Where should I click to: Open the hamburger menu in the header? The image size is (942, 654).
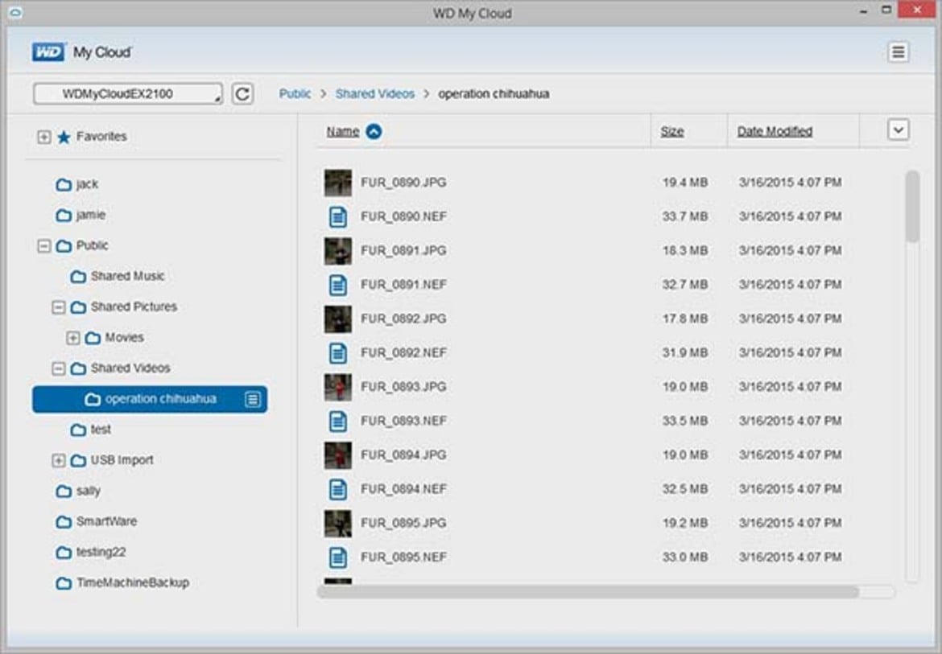tap(899, 52)
